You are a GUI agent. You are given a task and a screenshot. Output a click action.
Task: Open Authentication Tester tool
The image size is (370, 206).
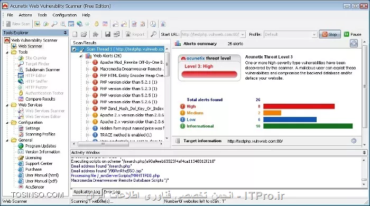[x=44, y=93]
